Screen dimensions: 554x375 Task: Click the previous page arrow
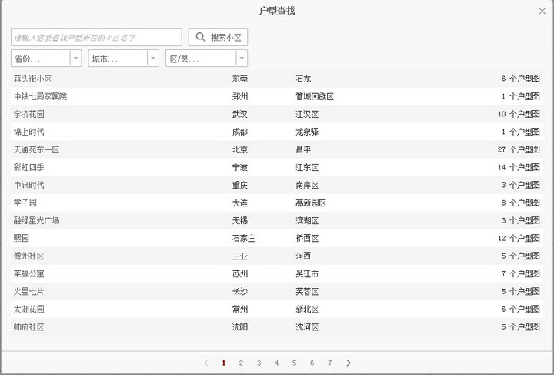(205, 363)
